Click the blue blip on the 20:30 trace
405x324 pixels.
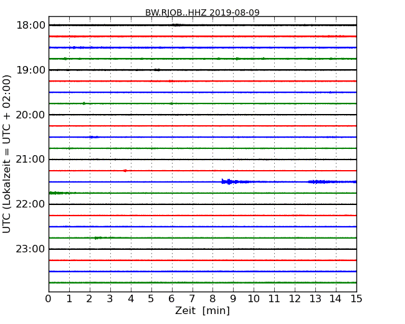[93, 137]
